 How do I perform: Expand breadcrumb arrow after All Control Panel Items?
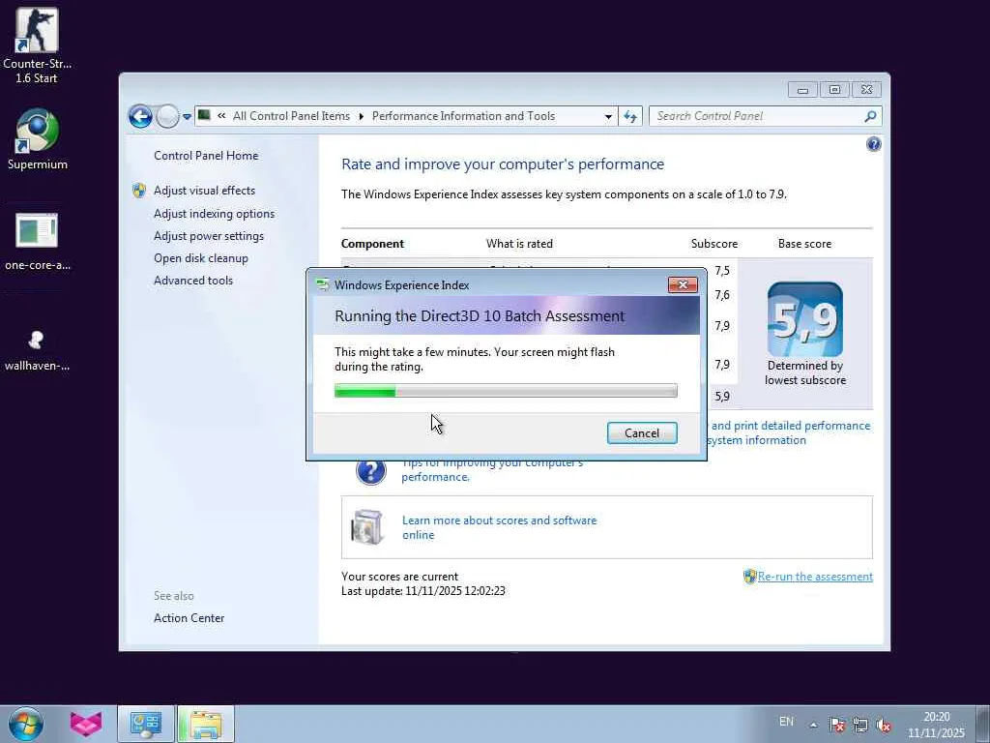click(362, 116)
